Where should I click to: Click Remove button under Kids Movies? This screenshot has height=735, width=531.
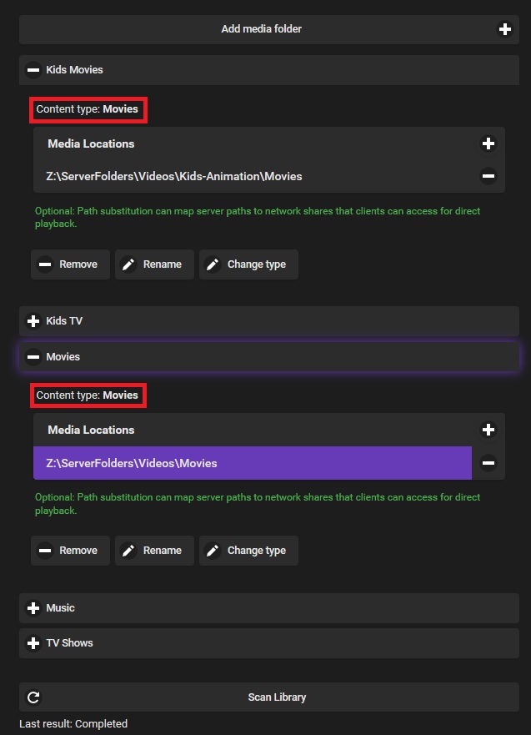click(70, 264)
